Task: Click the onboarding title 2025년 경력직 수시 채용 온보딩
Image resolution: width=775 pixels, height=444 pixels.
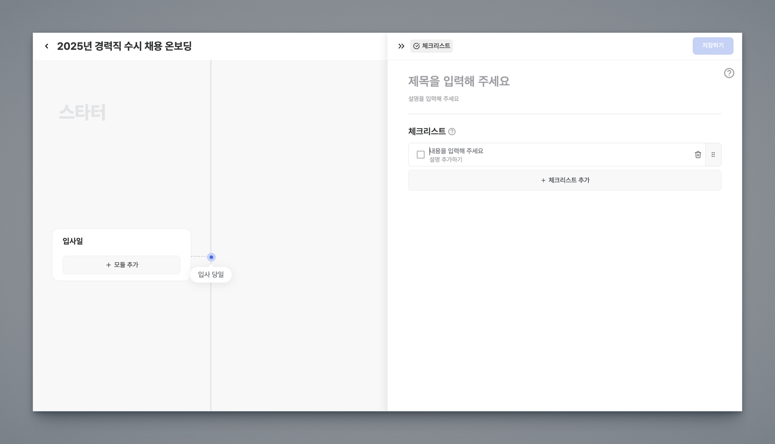Action: click(x=124, y=46)
